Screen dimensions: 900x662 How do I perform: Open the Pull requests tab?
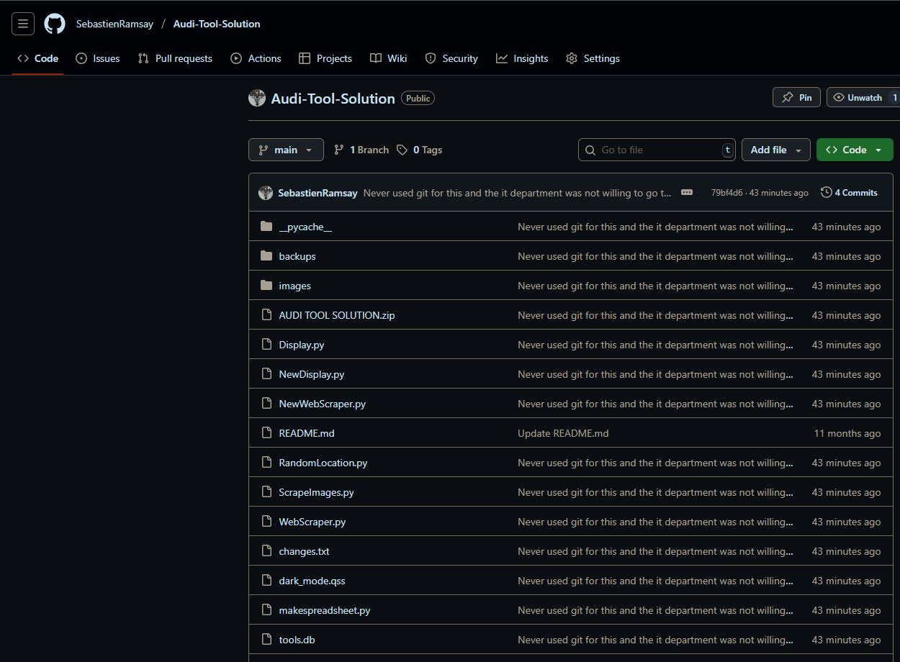coord(175,58)
